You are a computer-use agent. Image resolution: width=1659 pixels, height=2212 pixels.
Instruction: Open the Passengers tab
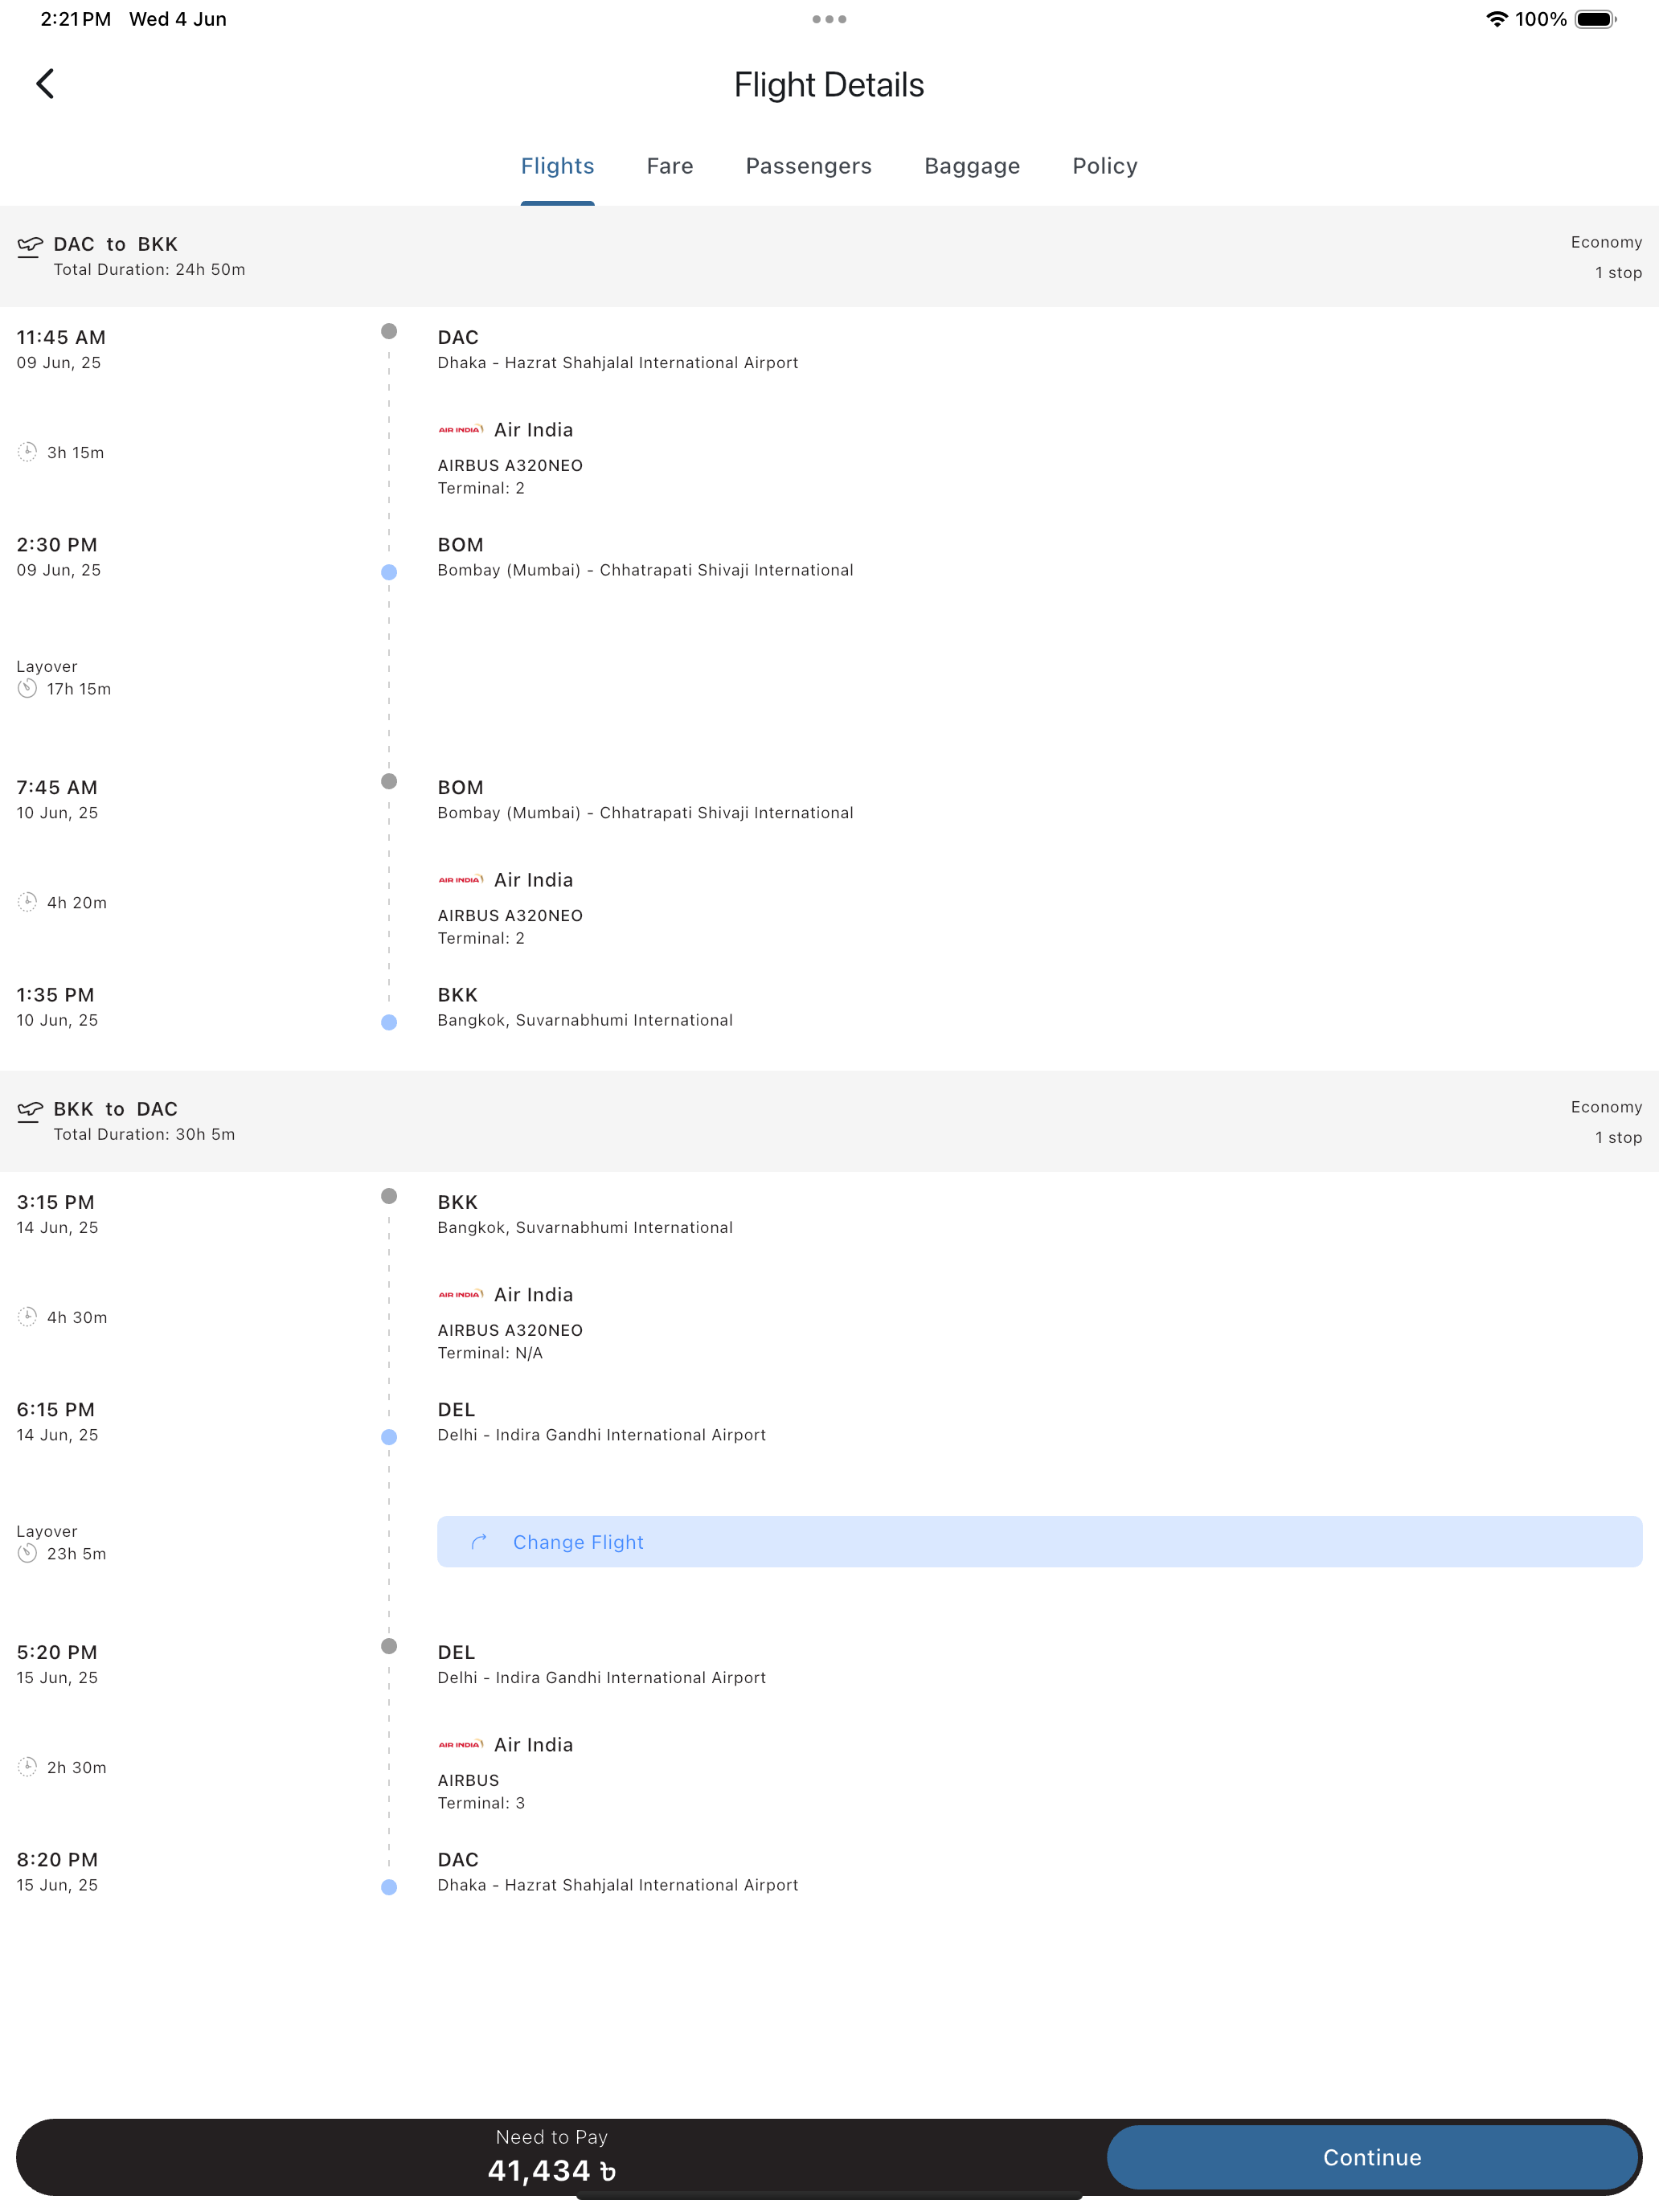pos(808,166)
